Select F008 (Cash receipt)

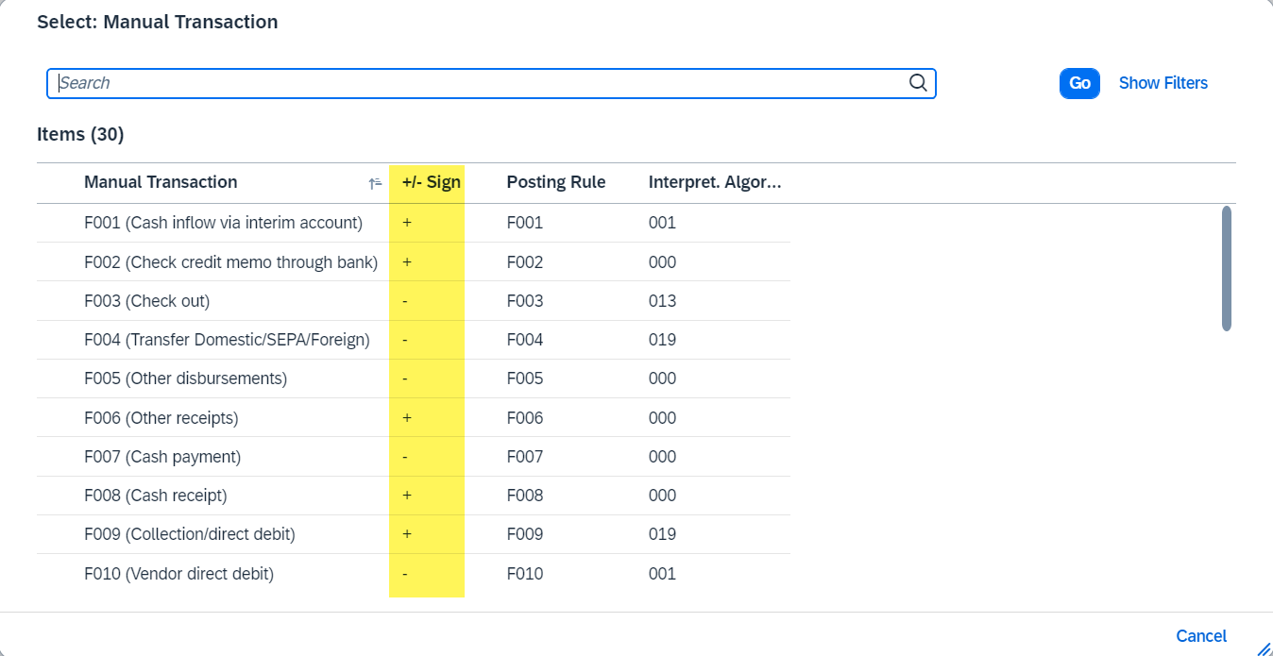pos(155,496)
